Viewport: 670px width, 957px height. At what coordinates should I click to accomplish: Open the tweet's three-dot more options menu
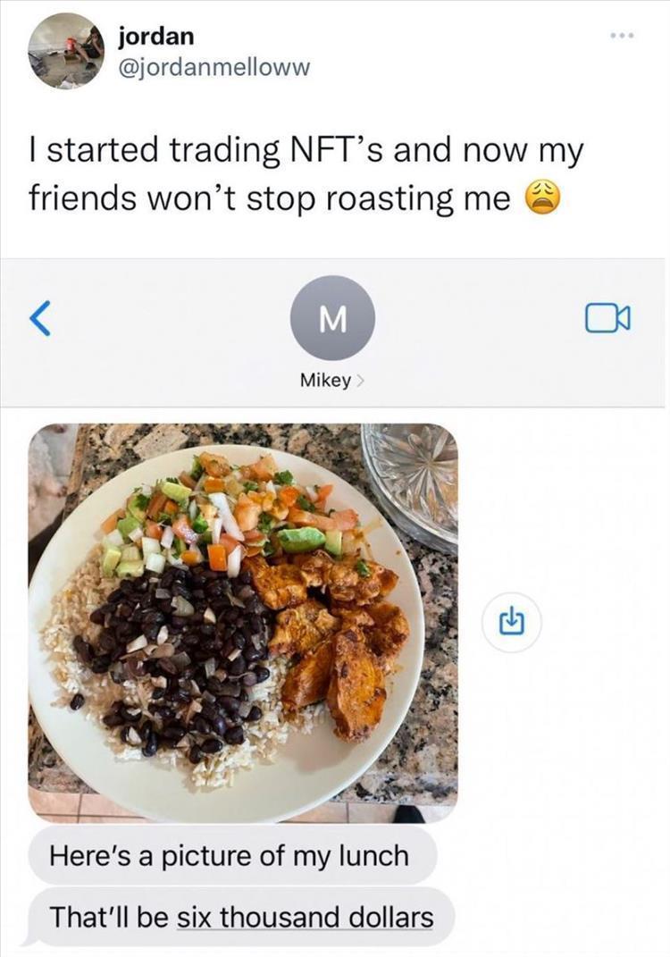[x=623, y=36]
